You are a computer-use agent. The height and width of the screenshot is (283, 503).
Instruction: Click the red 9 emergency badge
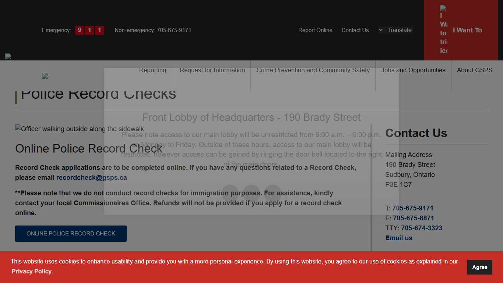(80, 30)
